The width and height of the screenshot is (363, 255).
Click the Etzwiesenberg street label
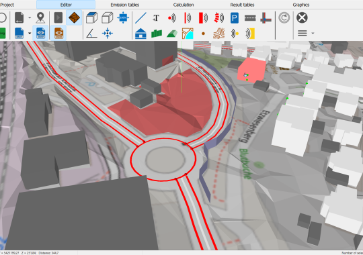click(254, 126)
